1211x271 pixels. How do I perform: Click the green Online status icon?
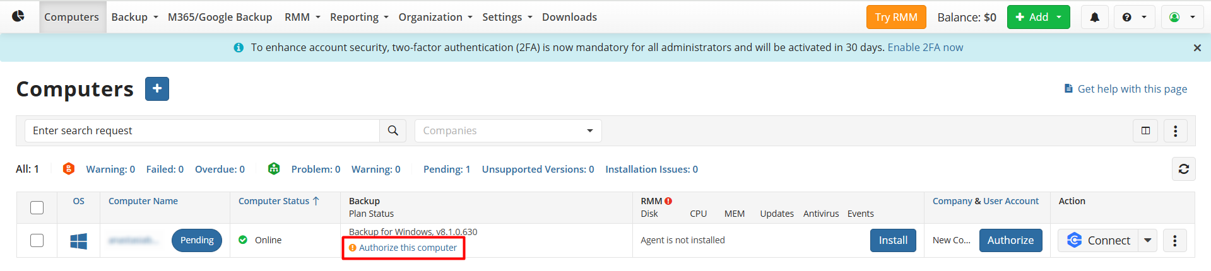243,239
